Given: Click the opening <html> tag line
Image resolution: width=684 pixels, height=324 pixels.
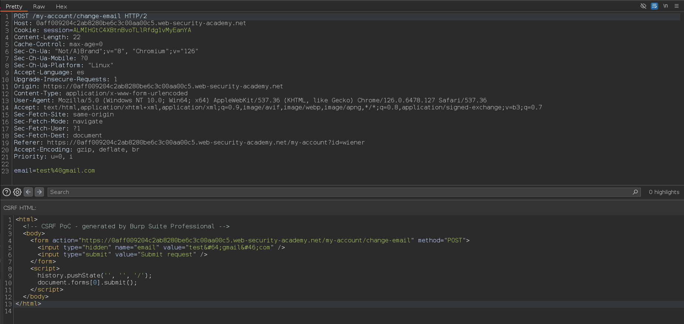Looking at the screenshot, I should point(27,219).
